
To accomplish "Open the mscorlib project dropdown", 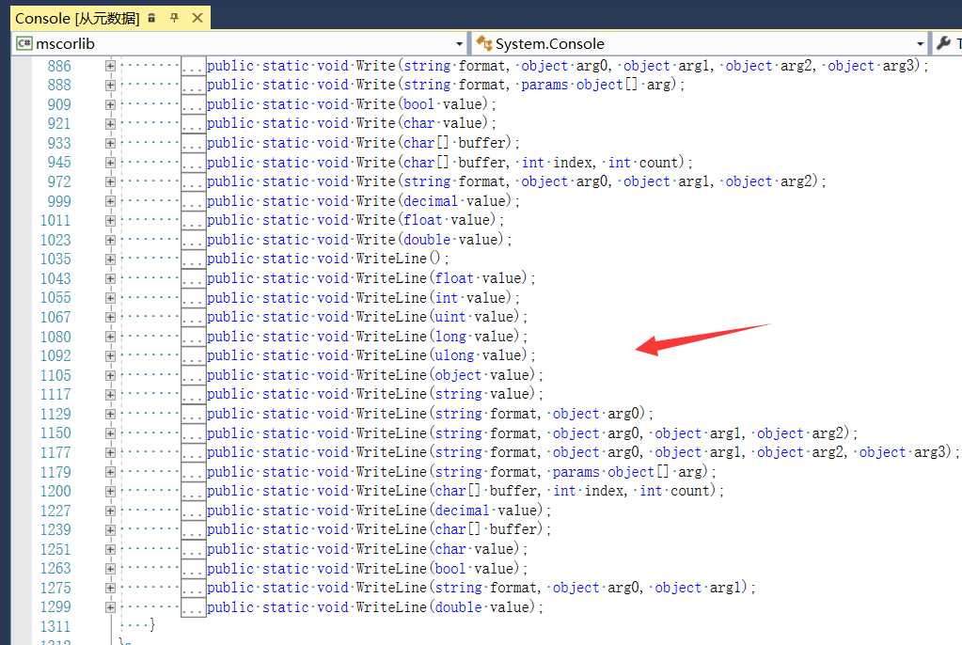I will pyautogui.click(x=459, y=44).
